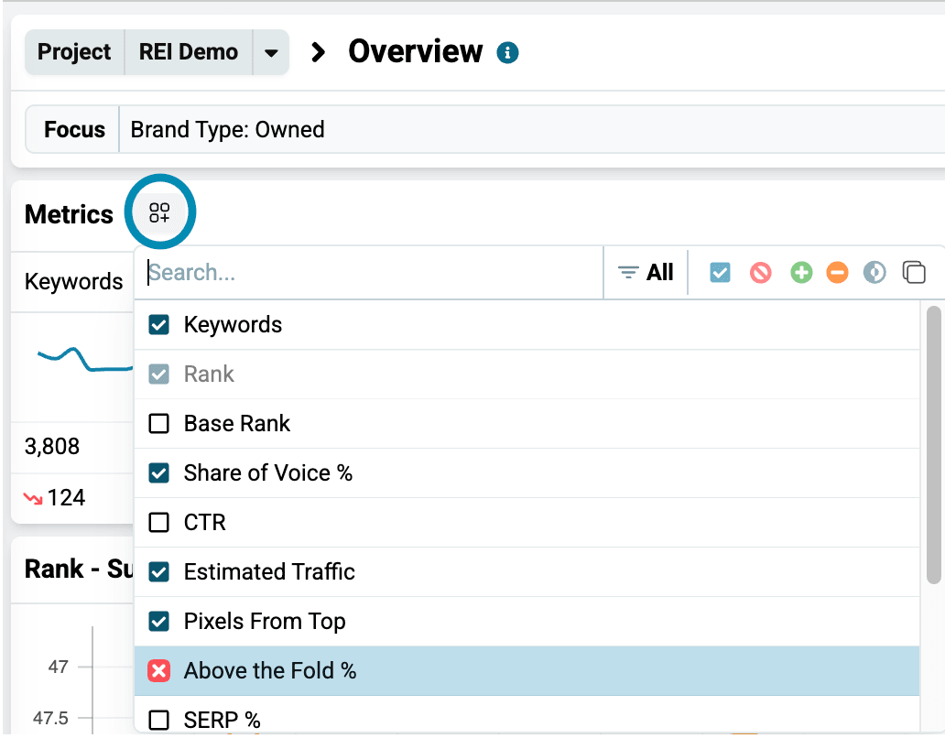Click the 3,808 keywords value

pyautogui.click(x=52, y=447)
